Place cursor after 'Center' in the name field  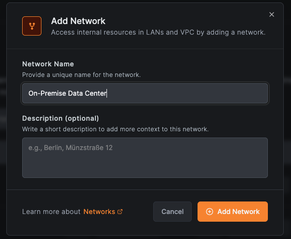[106, 93]
